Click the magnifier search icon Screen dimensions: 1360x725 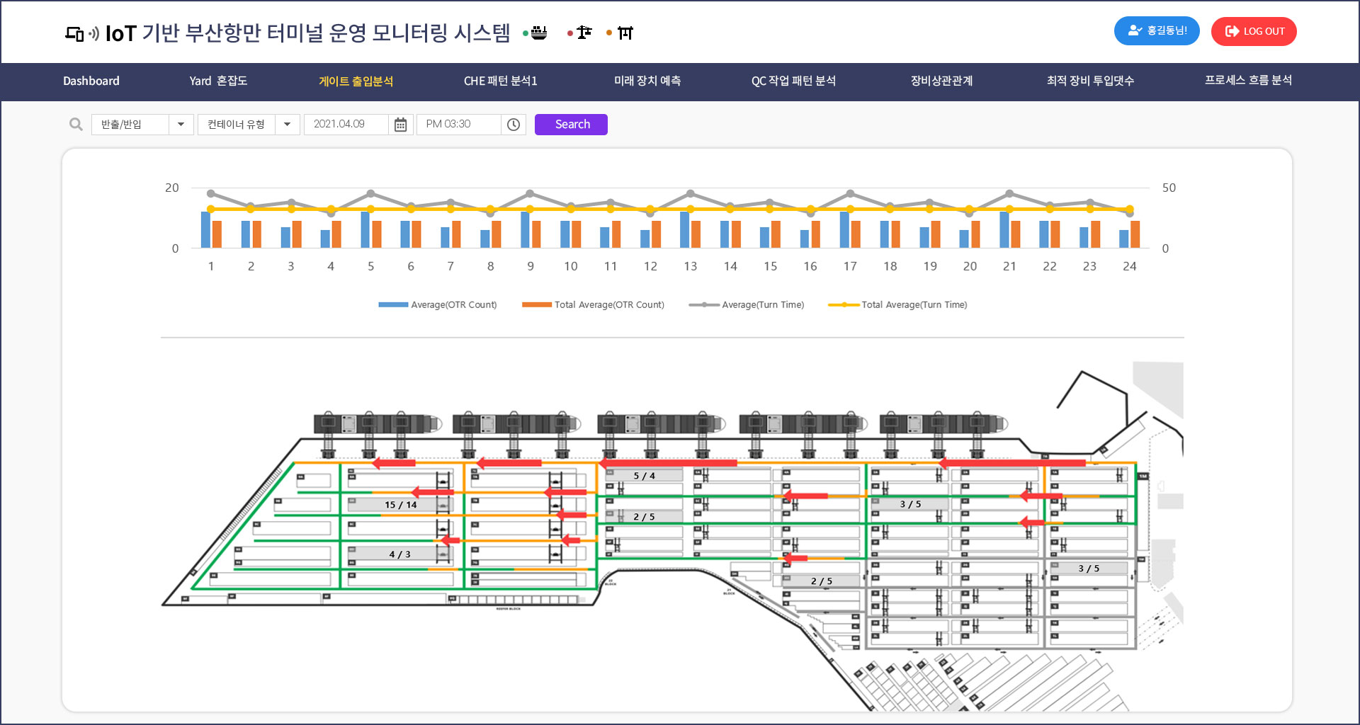pyautogui.click(x=76, y=125)
